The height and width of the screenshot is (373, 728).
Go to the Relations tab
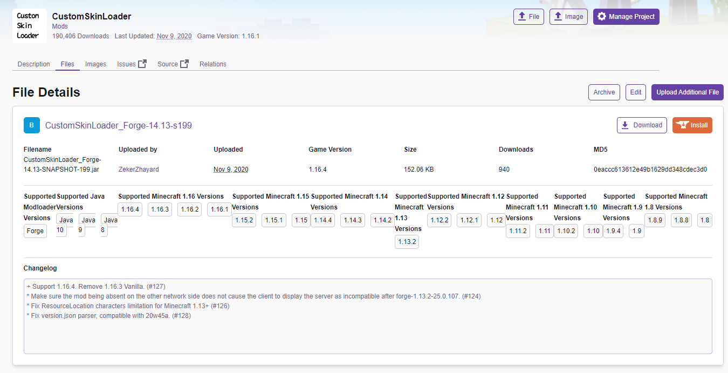tap(212, 64)
